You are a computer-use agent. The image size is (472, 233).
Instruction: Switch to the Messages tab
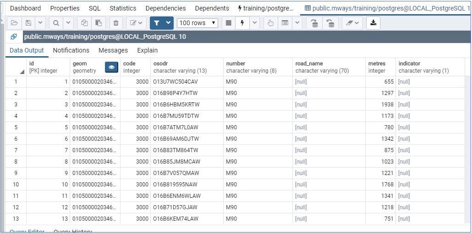(x=113, y=50)
